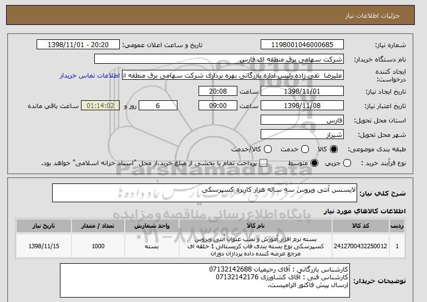Click the شماره نیاز field 1198001046000685
427x302 pixels.
pos(302,45)
